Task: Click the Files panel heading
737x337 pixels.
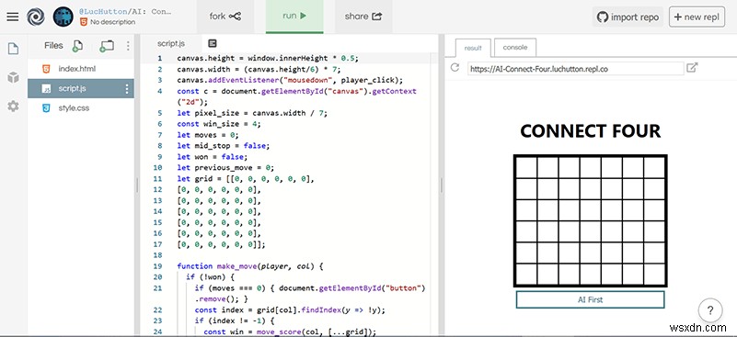Action: coord(53,46)
